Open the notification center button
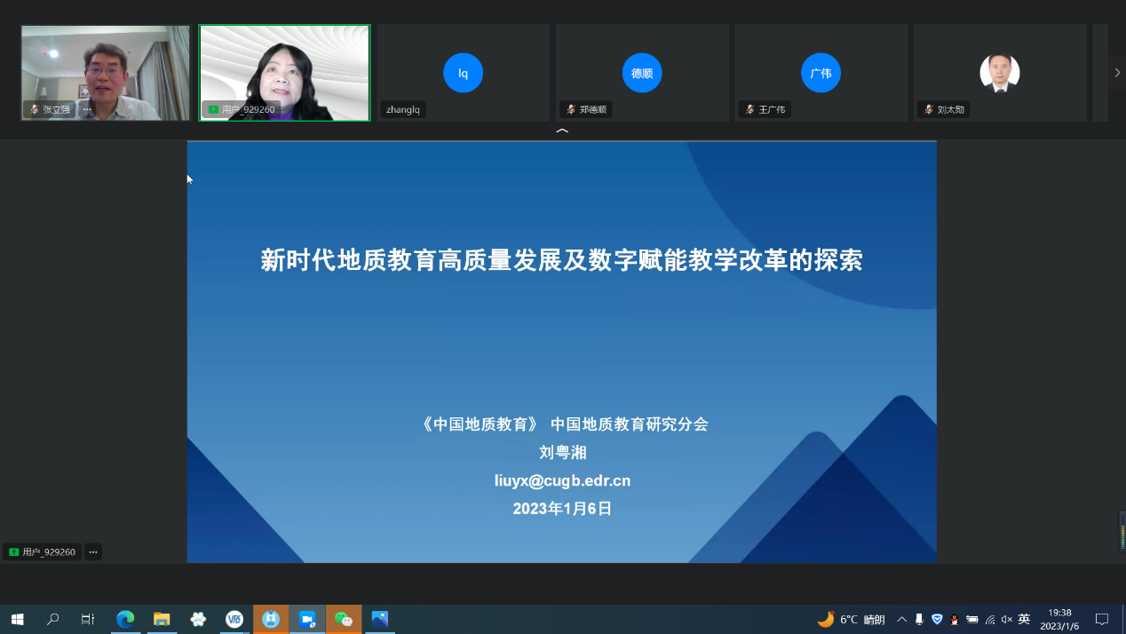 [x=1102, y=619]
